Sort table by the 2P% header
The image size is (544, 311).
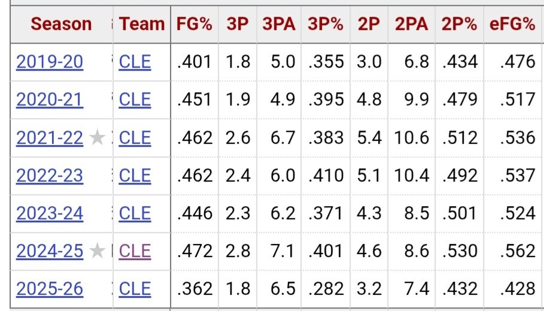(459, 25)
